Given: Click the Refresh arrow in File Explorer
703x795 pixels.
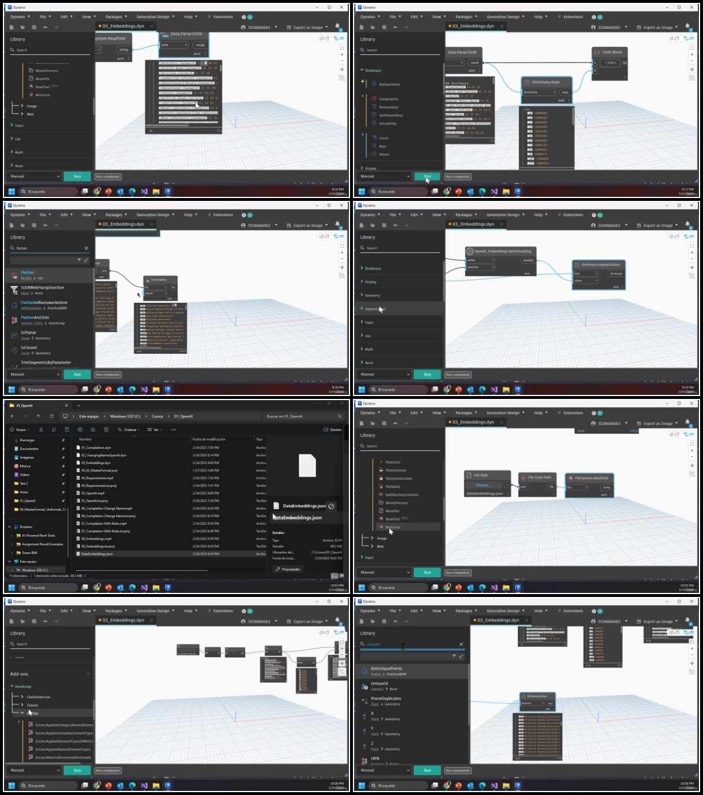Looking at the screenshot, I should pyautogui.click(x=51, y=416).
